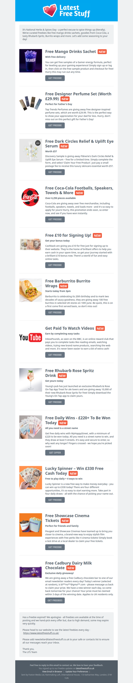
Task: Click the Latest Free Stuff heart logo
Action: 66,10
